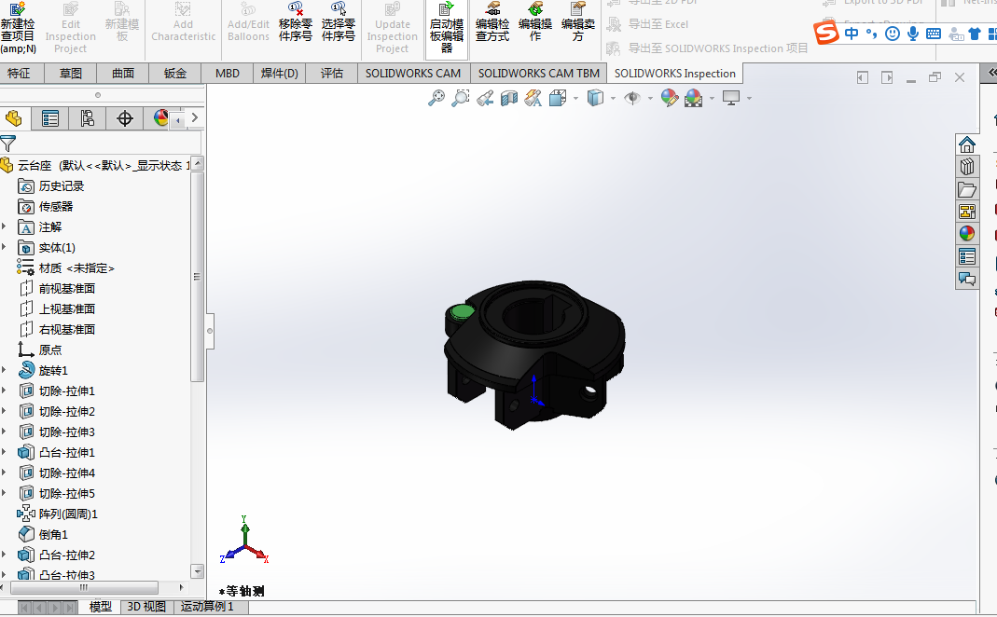997x617 pixels.
Task: Expand the 注解 annotations node
Action: click(x=5, y=226)
